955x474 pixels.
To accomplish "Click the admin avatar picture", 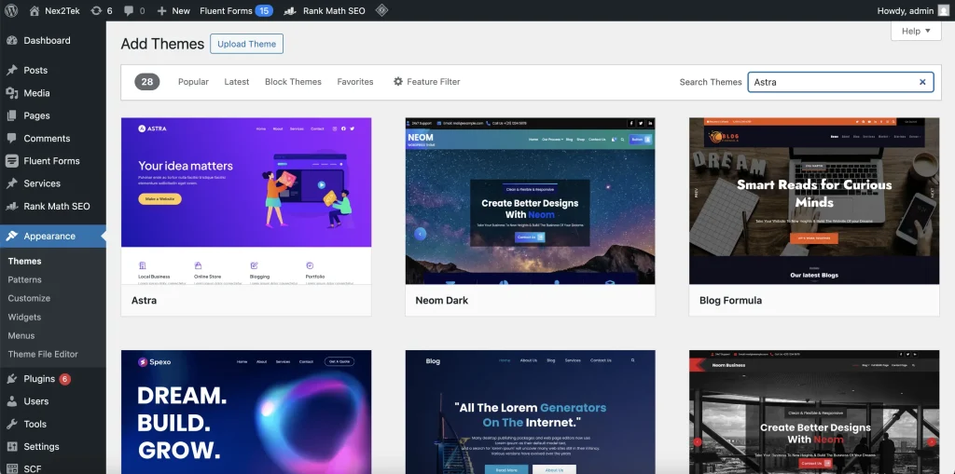I will [x=944, y=10].
